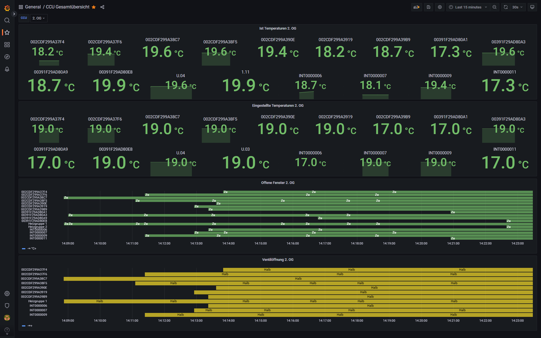Open the Alerting bell icon
This screenshot has width=541, height=338.
(x=7, y=69)
